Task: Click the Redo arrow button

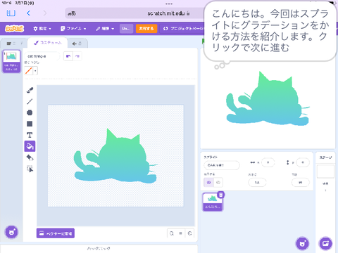Action: click(77, 56)
